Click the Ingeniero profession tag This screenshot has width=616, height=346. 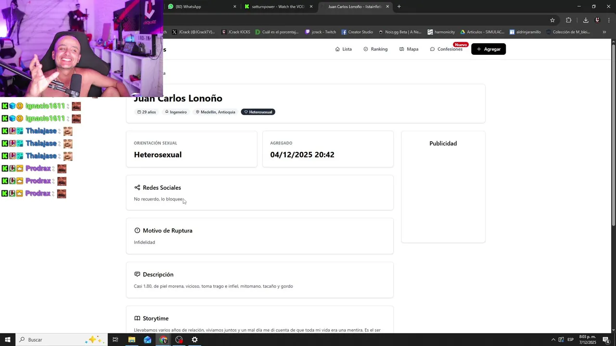(x=176, y=112)
